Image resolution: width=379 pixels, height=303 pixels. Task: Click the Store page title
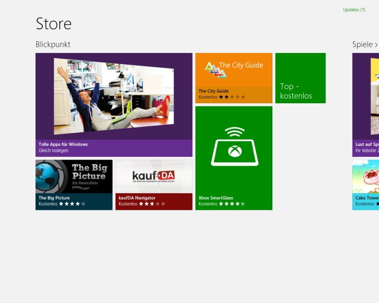click(54, 24)
